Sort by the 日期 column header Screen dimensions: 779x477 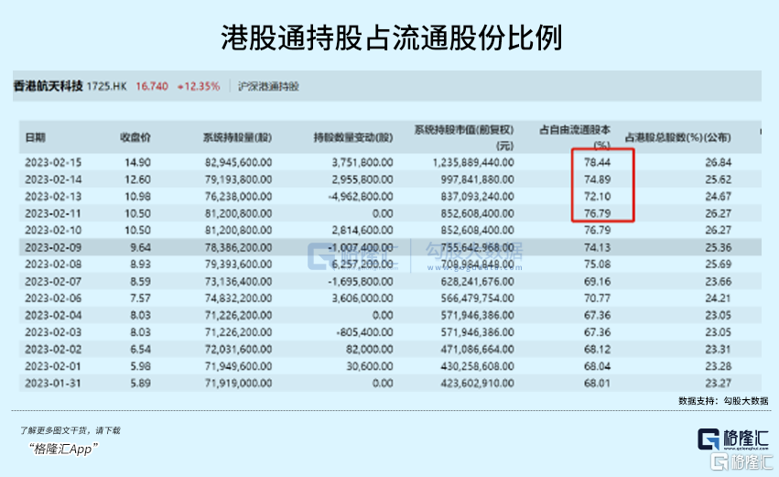tap(35, 137)
